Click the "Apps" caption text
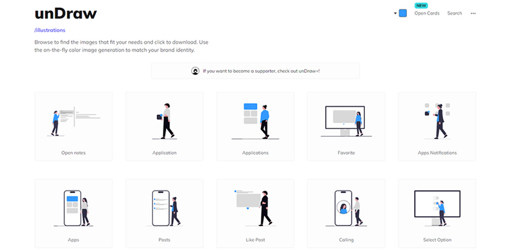Image resolution: width=517 pixels, height=252 pixels. (73, 240)
